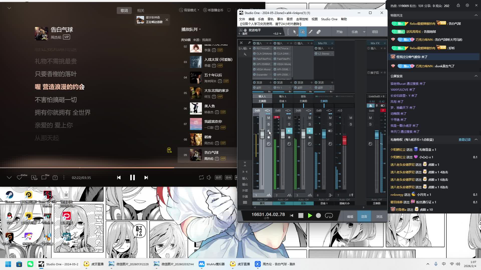Click the record button in transport

(318, 215)
